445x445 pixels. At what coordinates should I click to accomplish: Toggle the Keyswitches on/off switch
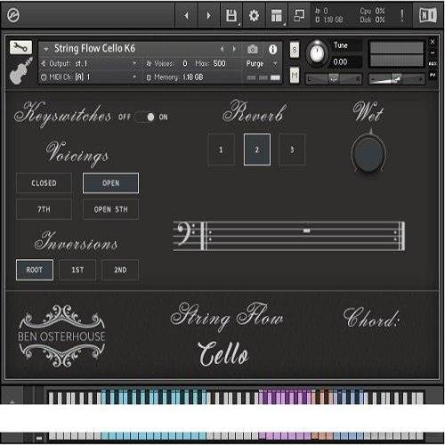click(145, 117)
